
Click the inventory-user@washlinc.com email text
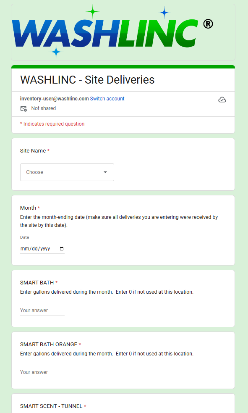point(55,98)
